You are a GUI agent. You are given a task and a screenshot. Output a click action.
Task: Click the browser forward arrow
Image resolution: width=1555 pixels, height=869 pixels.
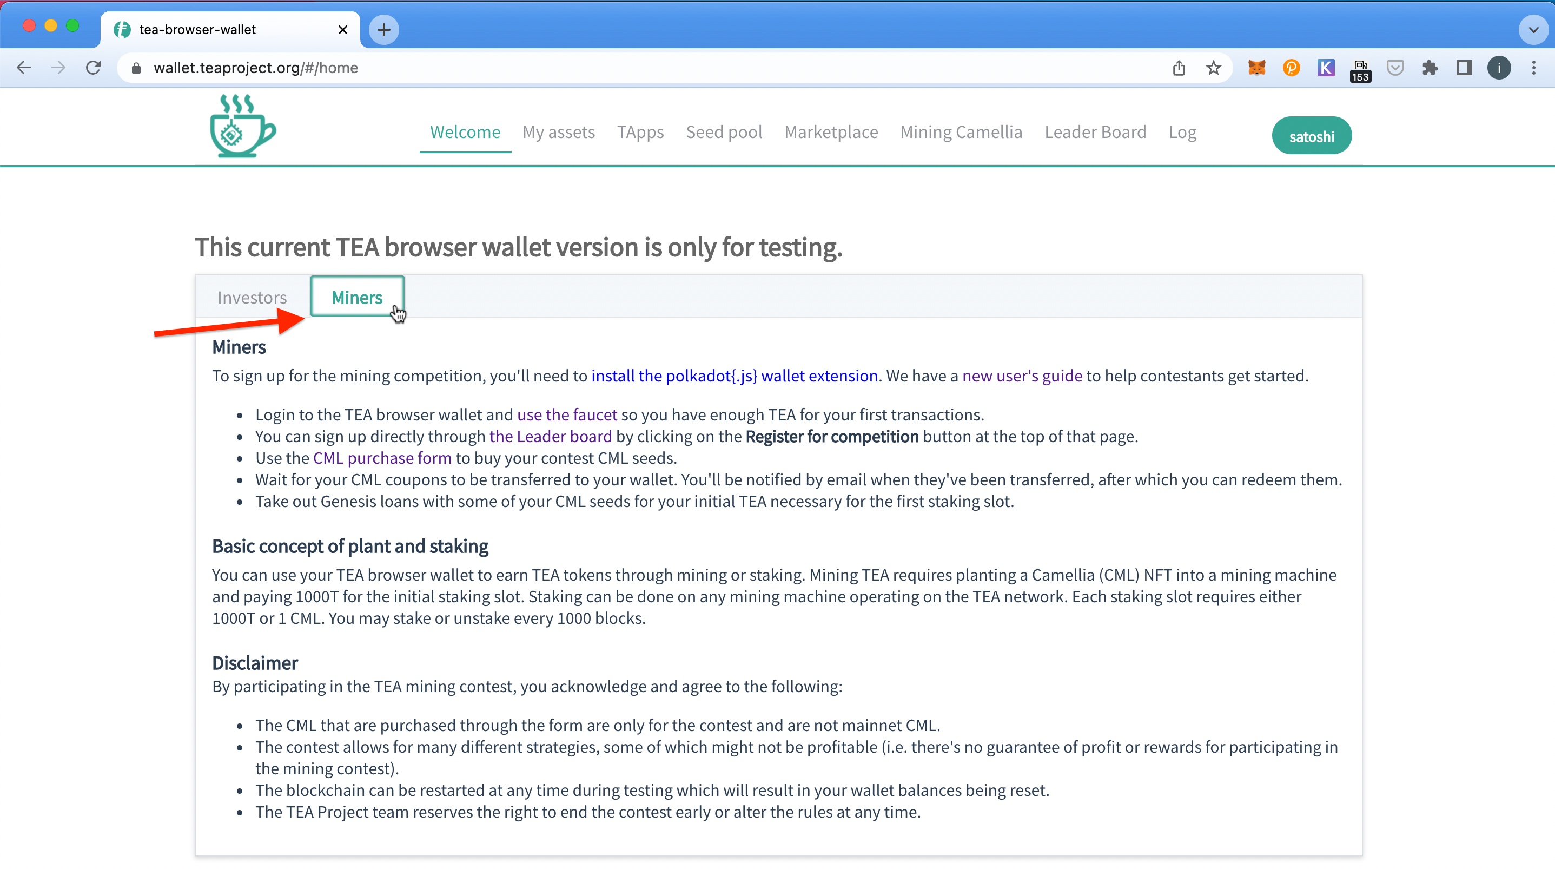(58, 68)
